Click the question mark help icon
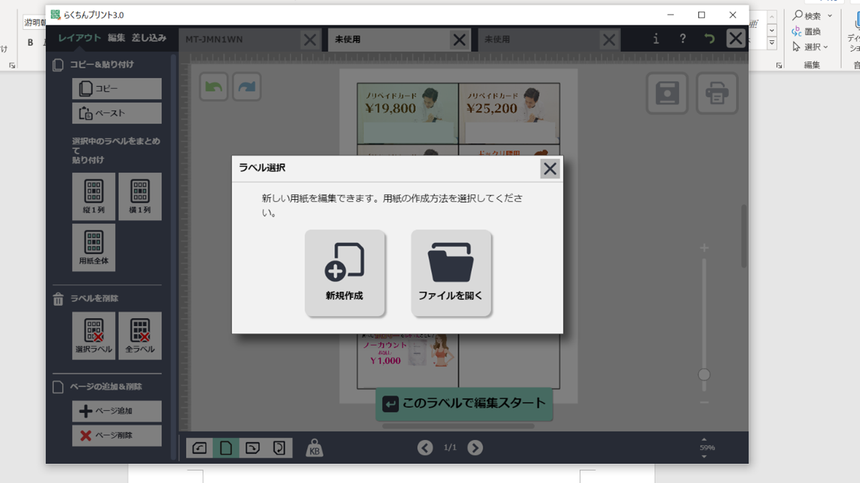The width and height of the screenshot is (860, 483). (x=683, y=39)
